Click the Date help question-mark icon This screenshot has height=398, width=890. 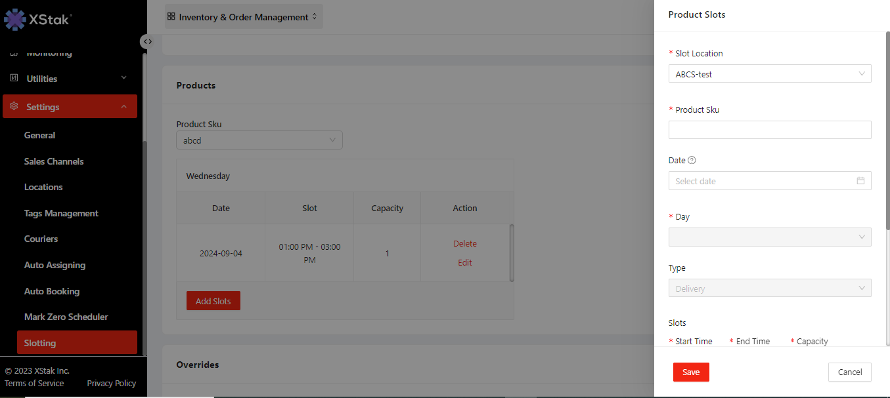[x=692, y=160]
